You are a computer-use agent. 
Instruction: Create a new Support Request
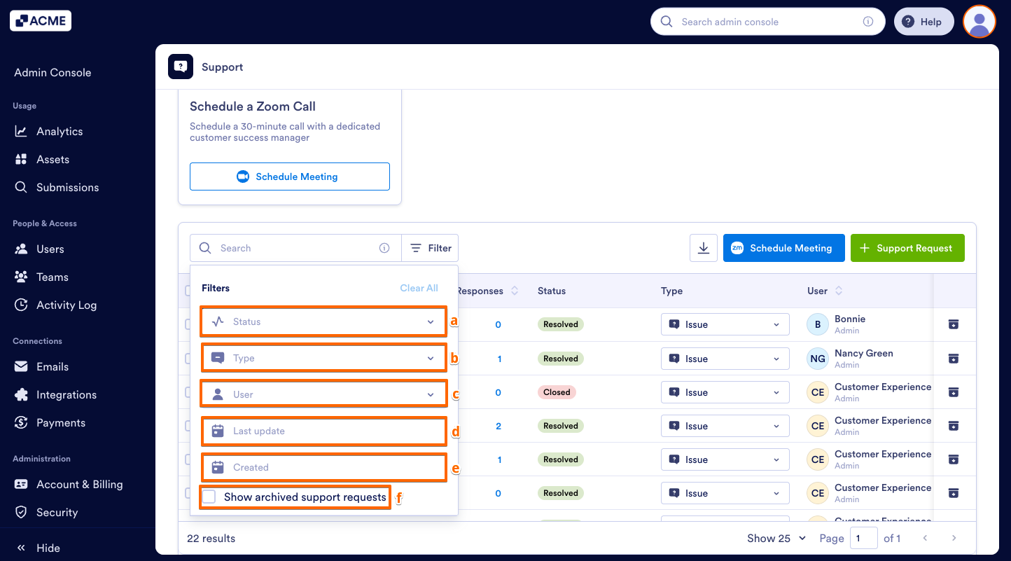(907, 248)
